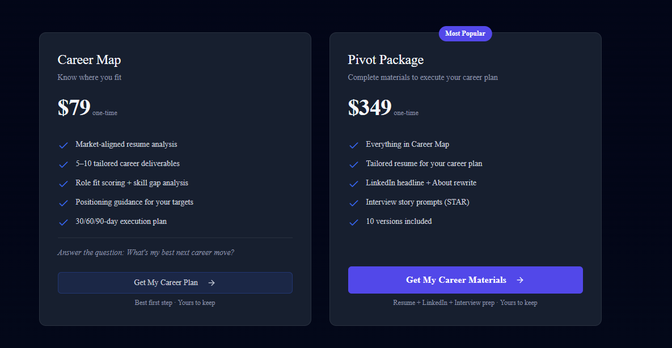This screenshot has width=672, height=348.
Task: Select the checkmark beside 30/60/90-day execution plan
Action: [x=64, y=222]
